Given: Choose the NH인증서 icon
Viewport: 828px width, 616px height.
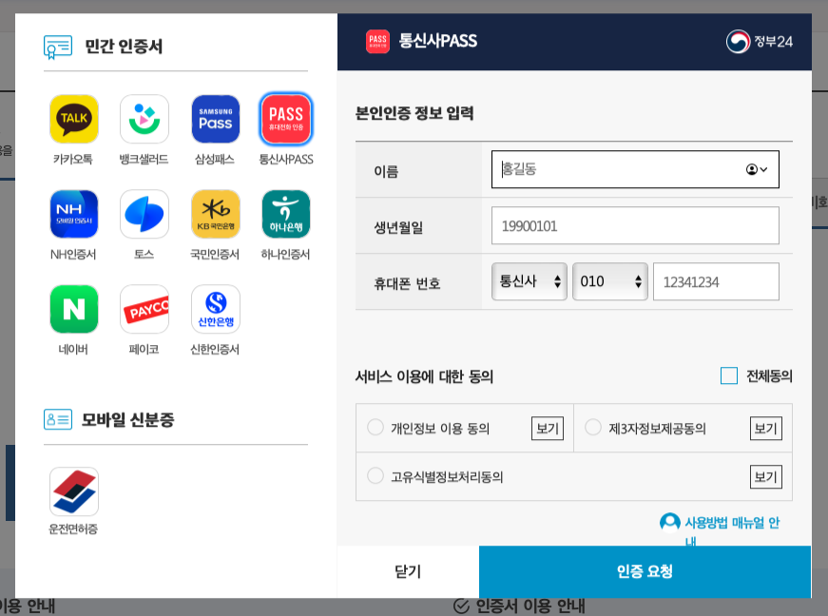Looking at the screenshot, I should 74,214.
